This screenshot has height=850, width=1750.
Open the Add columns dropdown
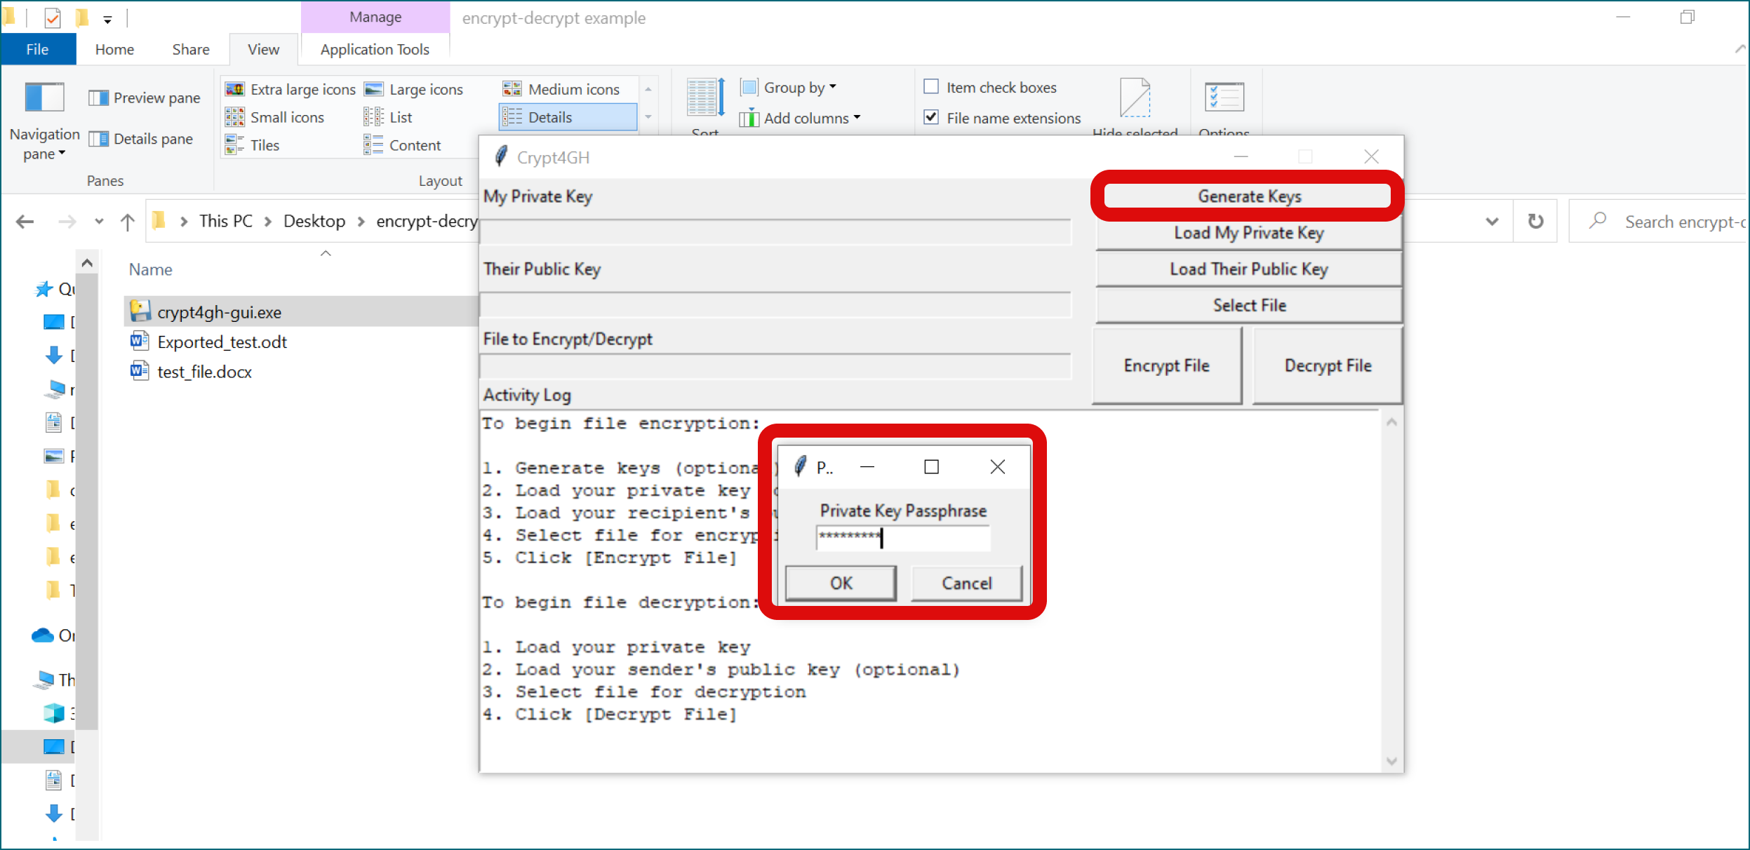pyautogui.click(x=800, y=119)
